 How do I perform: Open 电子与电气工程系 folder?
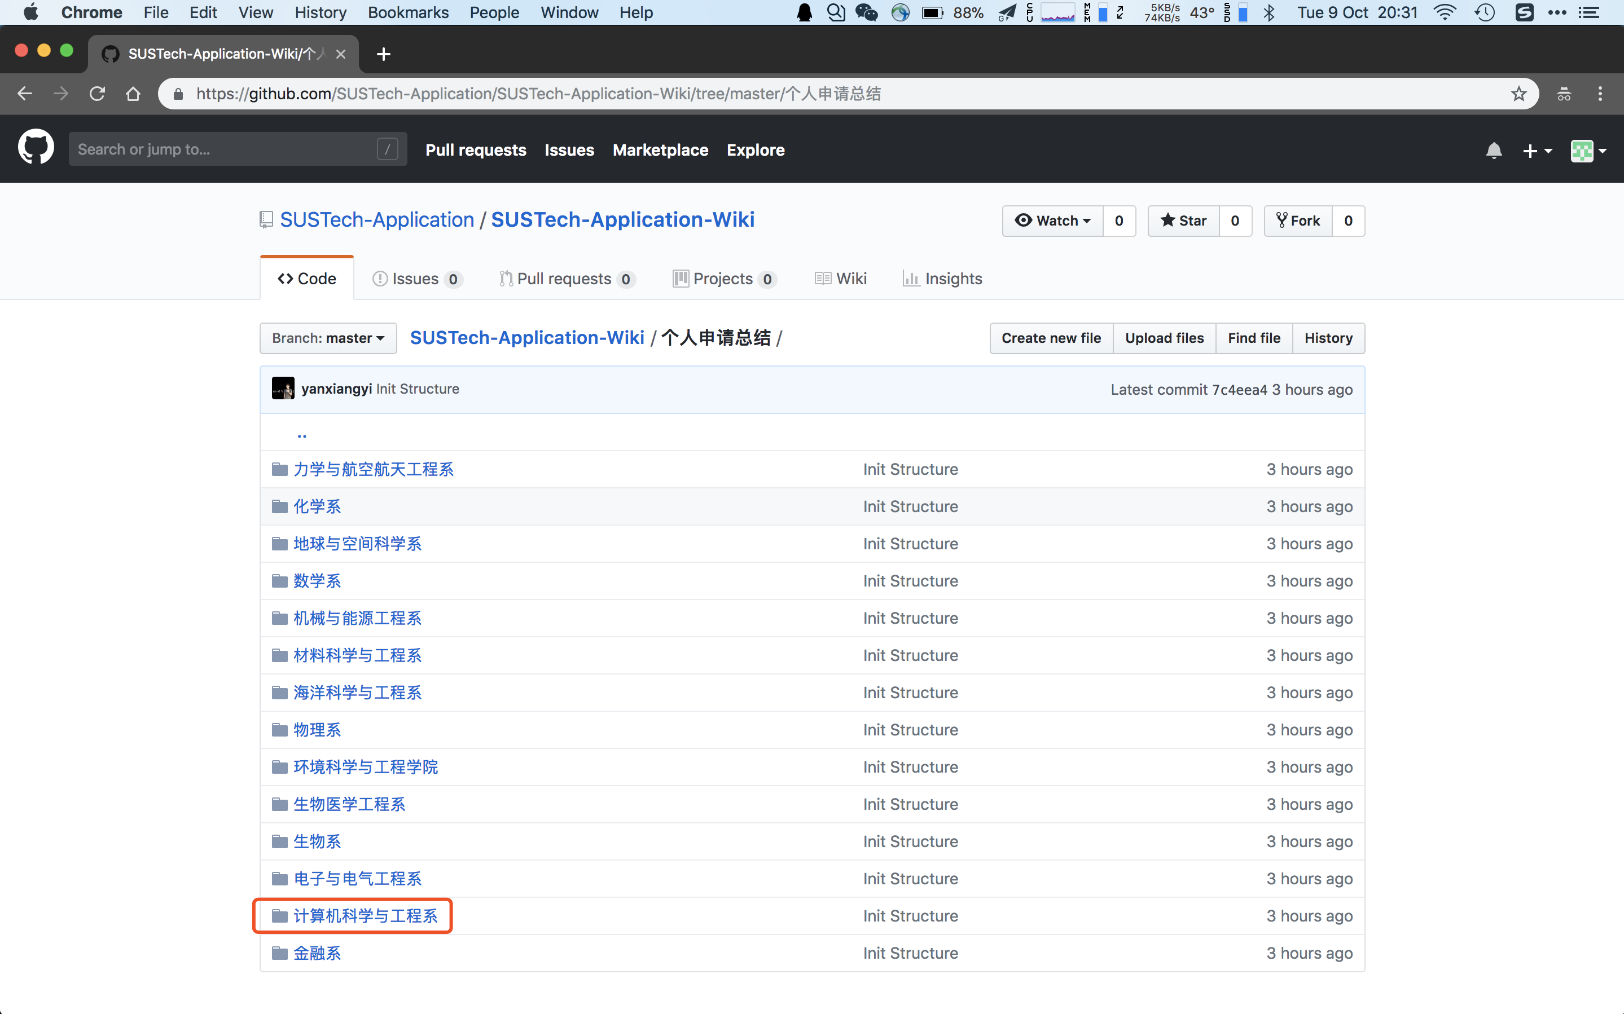pyautogui.click(x=358, y=879)
